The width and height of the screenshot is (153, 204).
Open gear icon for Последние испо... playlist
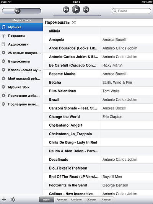pyautogui.click(x=4, y=104)
